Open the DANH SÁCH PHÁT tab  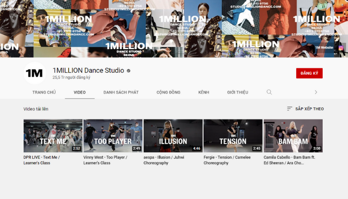point(121,92)
